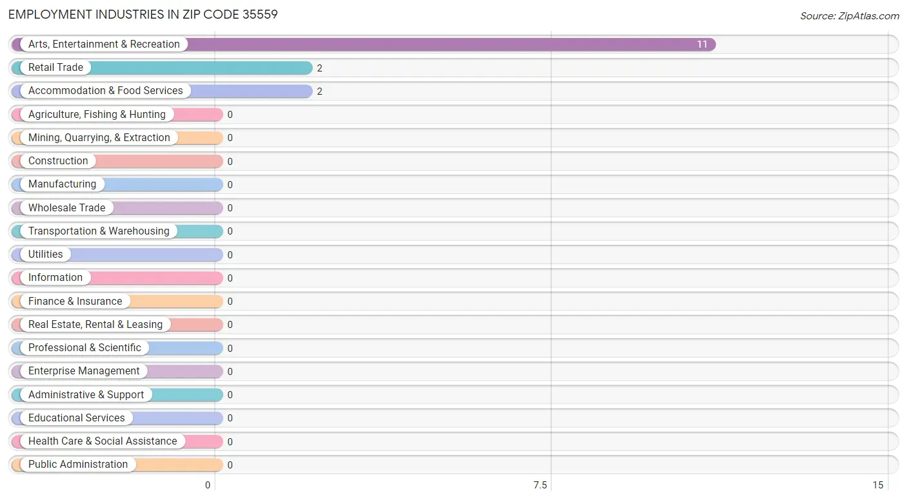
Task: Click the value 11 on the Arts bar
Action: point(702,44)
